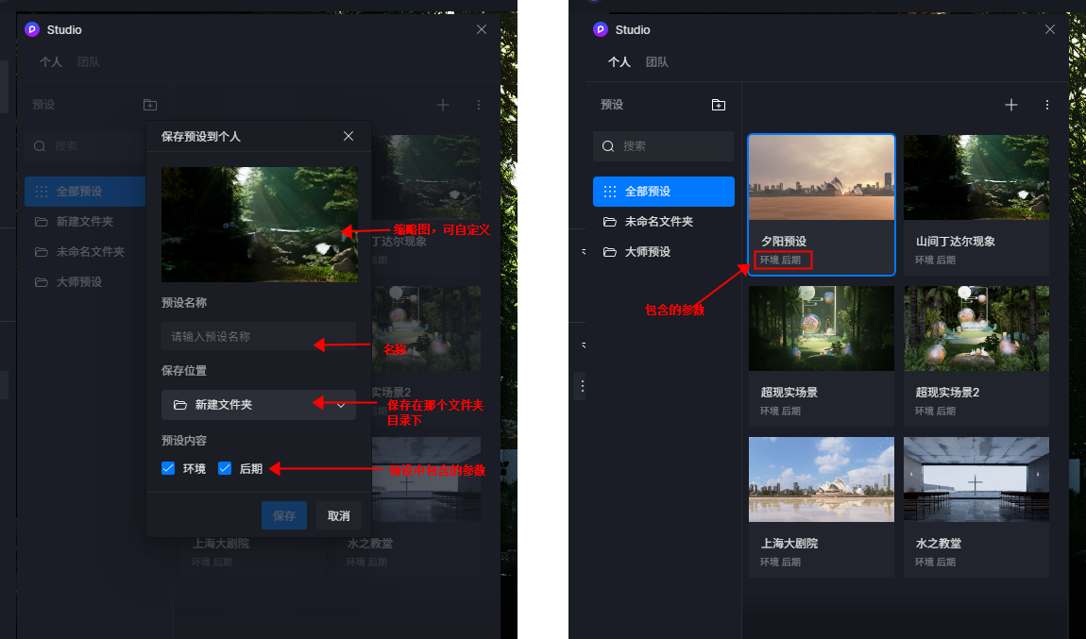Click 超现实场景2 title in right window
The width and height of the screenshot is (1086, 639).
947,393
